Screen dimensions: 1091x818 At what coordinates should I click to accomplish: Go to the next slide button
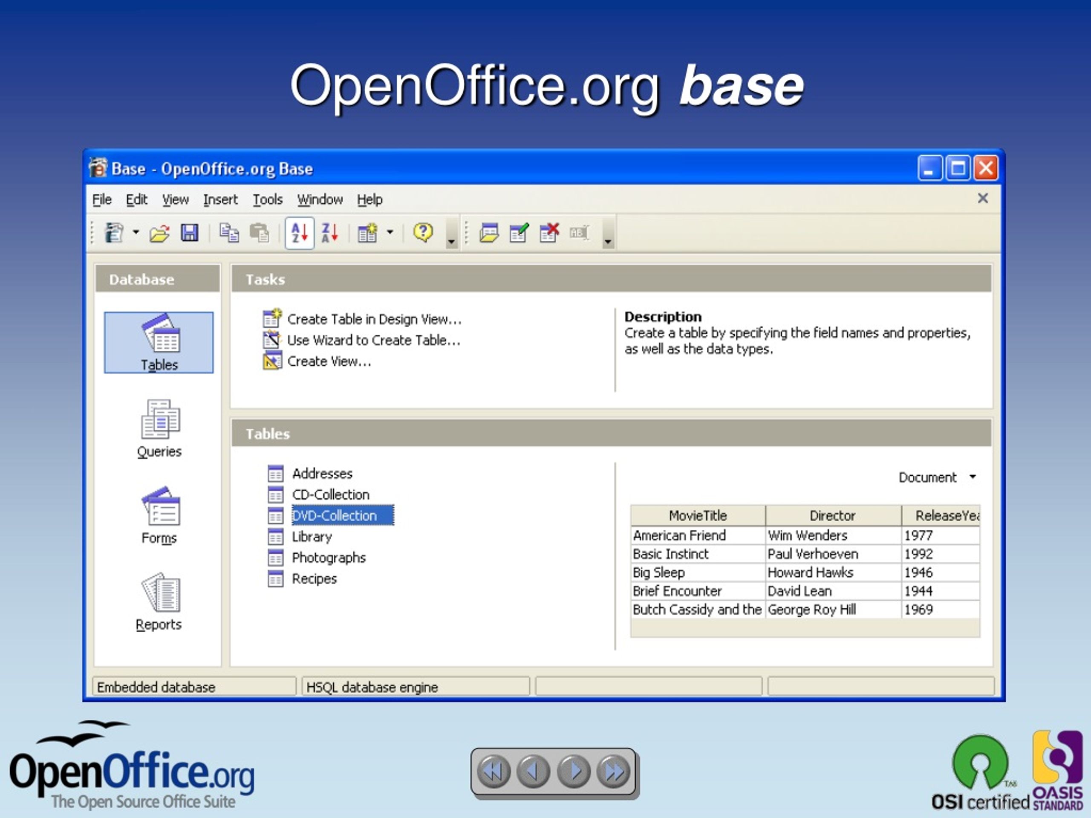[574, 772]
